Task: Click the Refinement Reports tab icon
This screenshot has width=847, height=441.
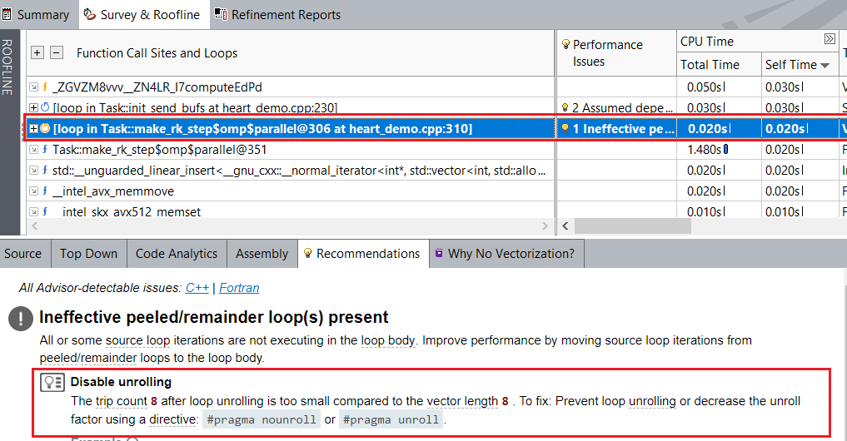Action: [x=221, y=14]
